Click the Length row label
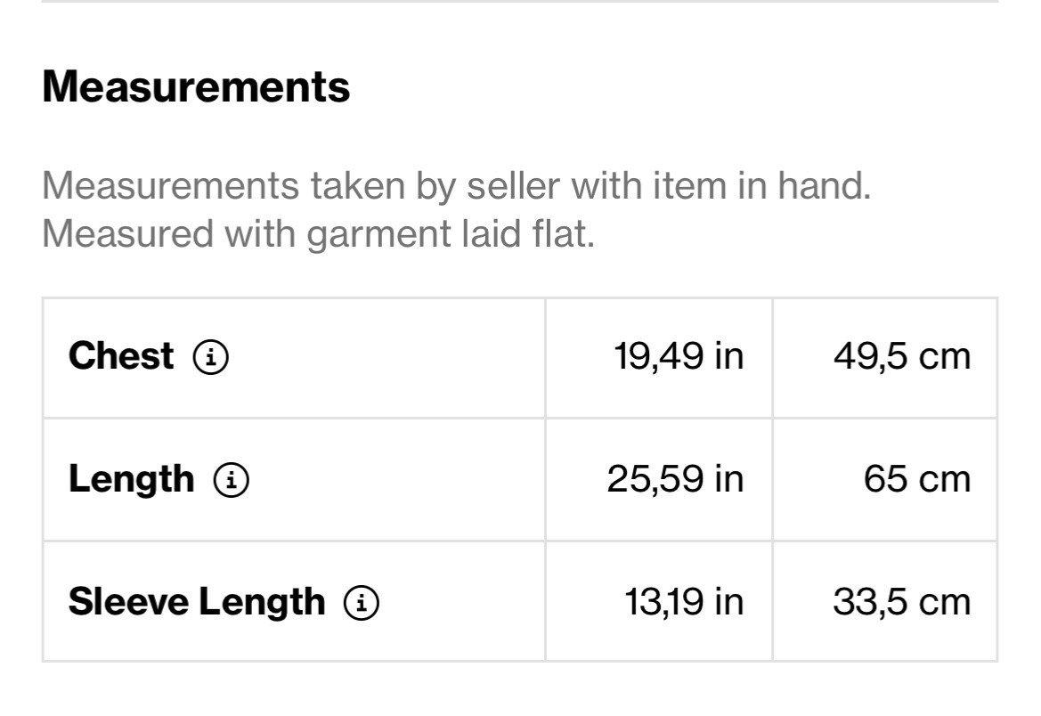1041x716 pixels. click(x=131, y=479)
